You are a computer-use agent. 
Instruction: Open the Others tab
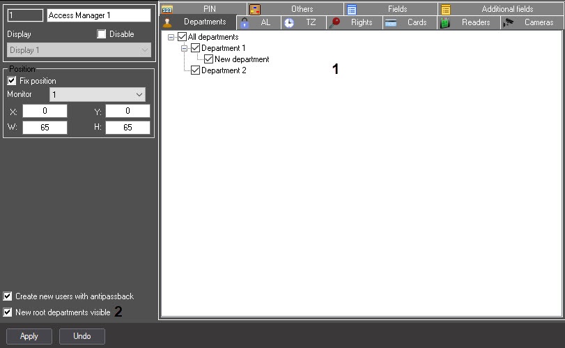pyautogui.click(x=295, y=9)
